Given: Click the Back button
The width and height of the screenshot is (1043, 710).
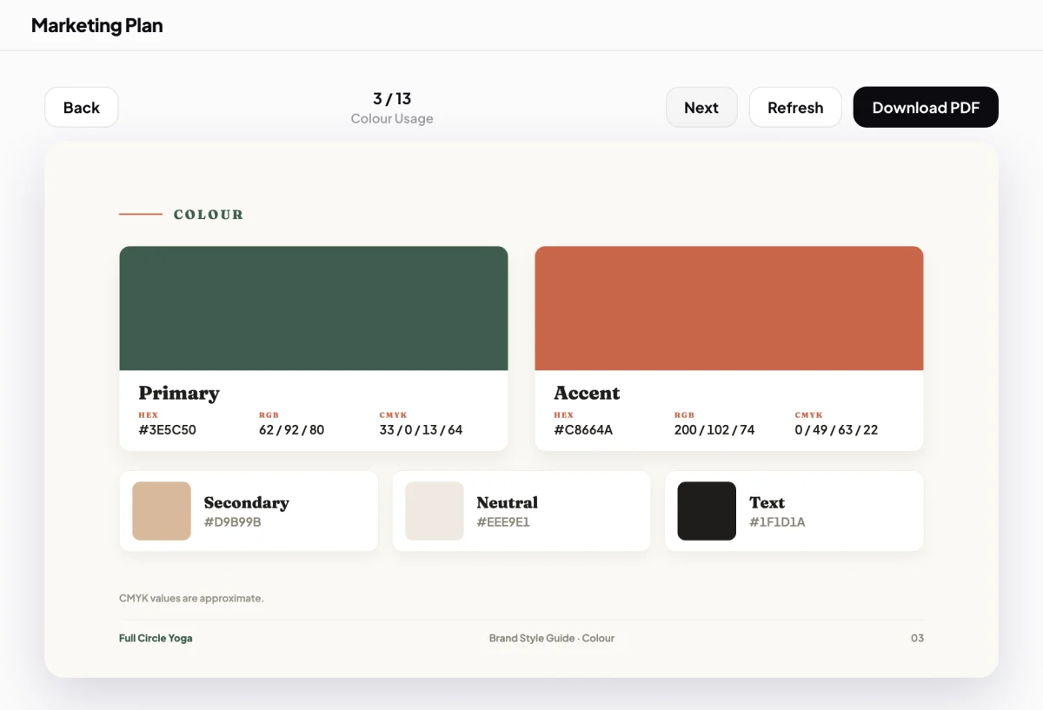Looking at the screenshot, I should point(82,108).
